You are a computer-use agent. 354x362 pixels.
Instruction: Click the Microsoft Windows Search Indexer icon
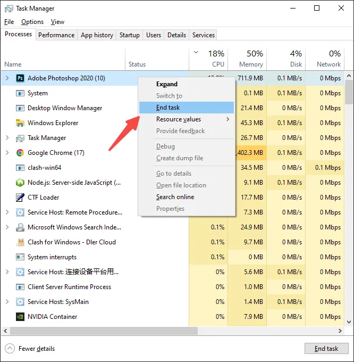pyautogui.click(x=20, y=227)
